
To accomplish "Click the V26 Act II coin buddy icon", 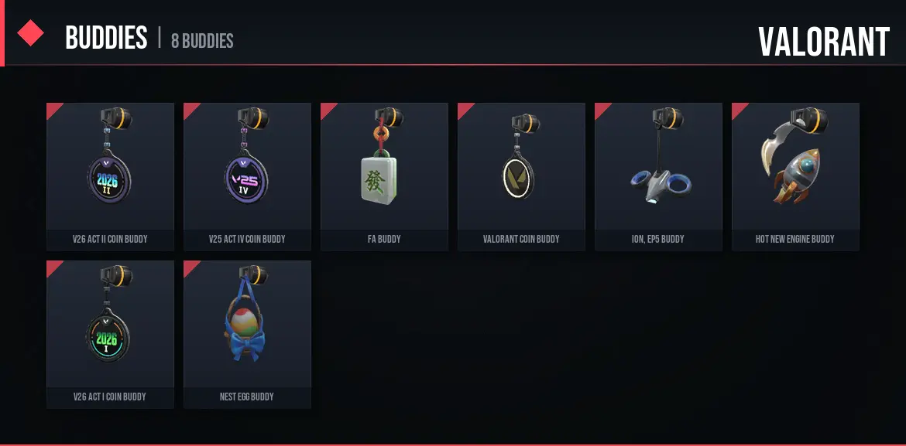I will point(110,179).
